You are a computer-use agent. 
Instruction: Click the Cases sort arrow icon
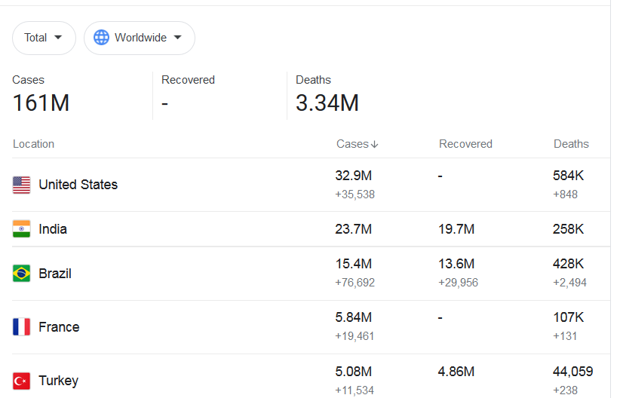pyautogui.click(x=374, y=144)
